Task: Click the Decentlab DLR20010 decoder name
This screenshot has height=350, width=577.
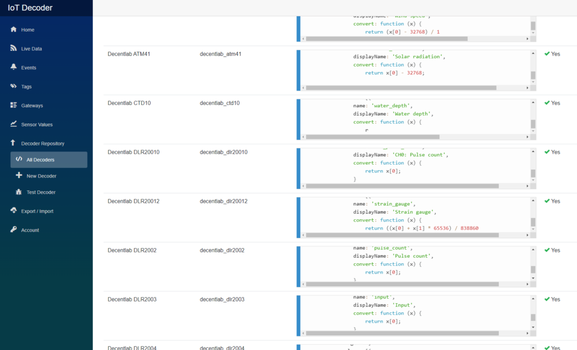Action: [134, 152]
